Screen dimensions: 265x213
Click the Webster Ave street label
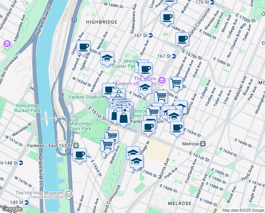click(x=240, y=88)
